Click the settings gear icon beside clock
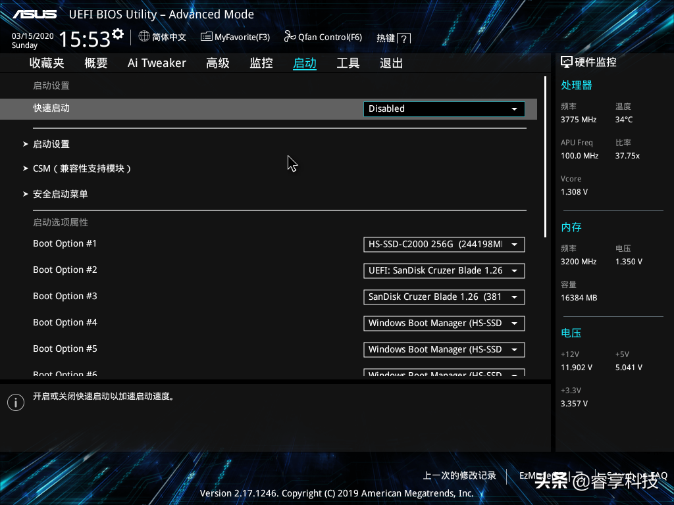 click(118, 34)
